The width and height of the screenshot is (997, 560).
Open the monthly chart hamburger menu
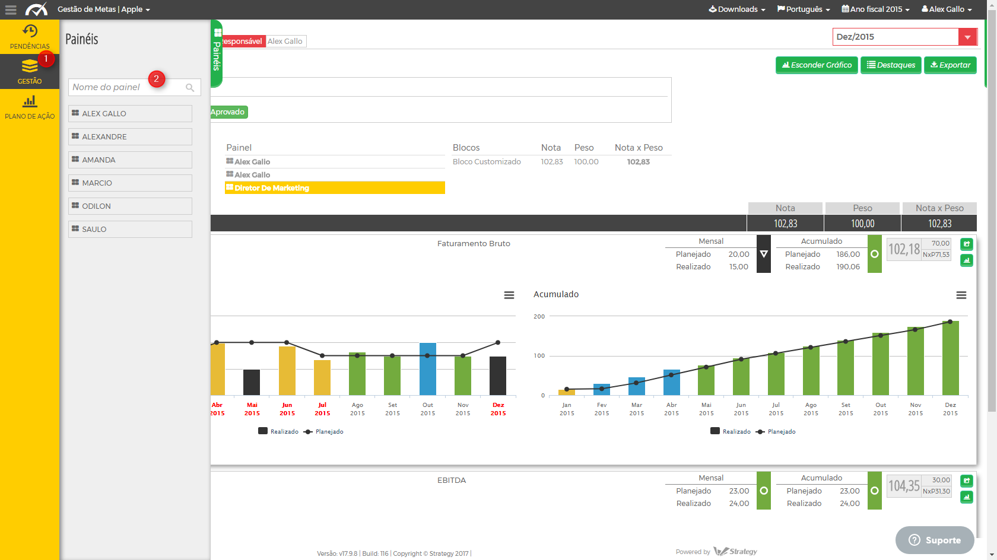(x=509, y=295)
